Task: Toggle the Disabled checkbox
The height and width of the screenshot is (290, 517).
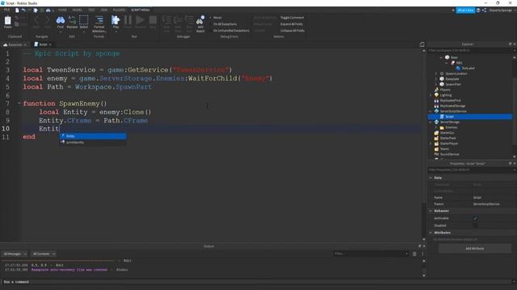Action: point(475,226)
